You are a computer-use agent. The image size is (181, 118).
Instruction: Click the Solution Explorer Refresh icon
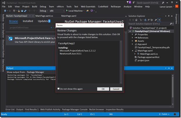[145, 20]
